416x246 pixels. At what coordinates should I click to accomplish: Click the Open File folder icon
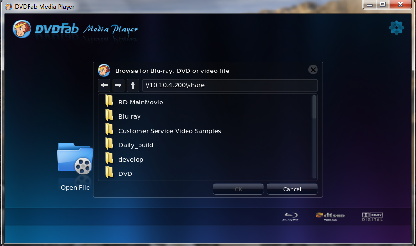[75, 159]
